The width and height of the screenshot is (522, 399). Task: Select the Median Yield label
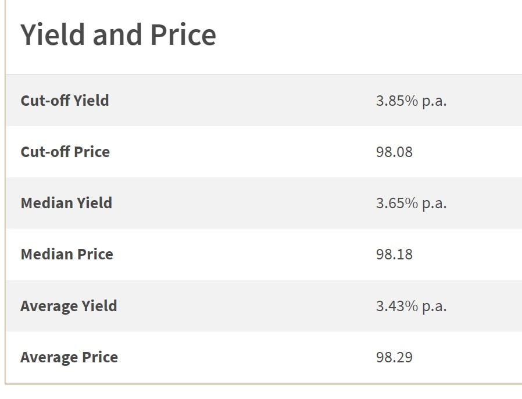(66, 203)
